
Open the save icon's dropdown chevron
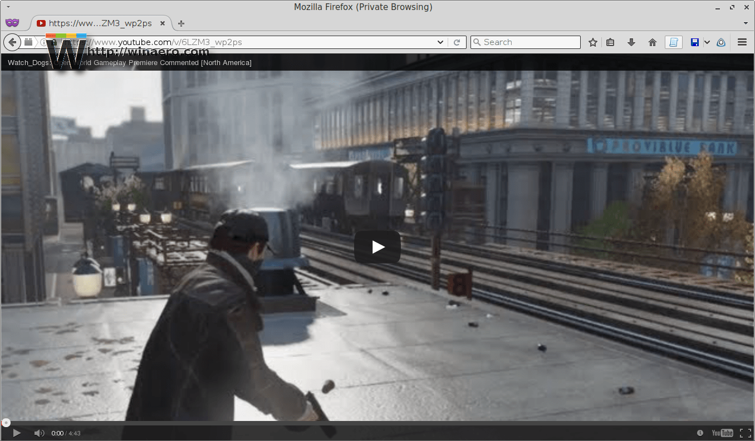707,42
